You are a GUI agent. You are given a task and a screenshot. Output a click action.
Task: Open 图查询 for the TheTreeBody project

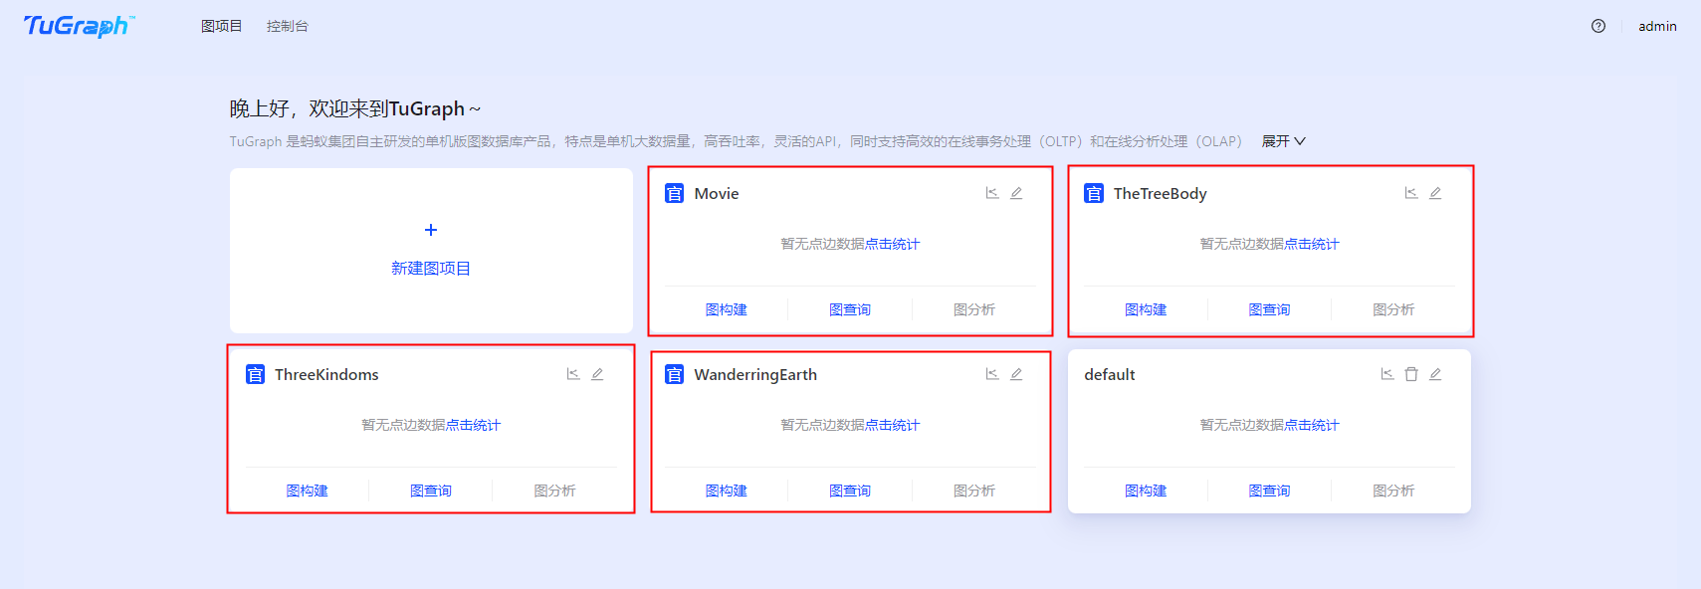point(1269,309)
